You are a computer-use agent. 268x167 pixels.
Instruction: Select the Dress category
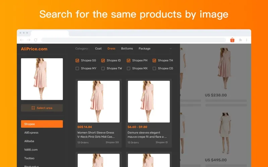click(111, 48)
